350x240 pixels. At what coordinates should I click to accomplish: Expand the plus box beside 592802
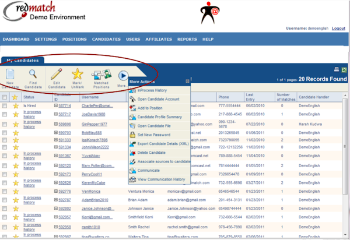pyautogui.click(x=56, y=209)
